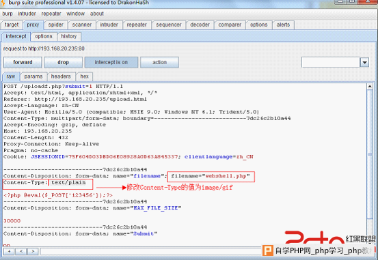Click the 'MAX_FILE_SIZE' parameter name

click(156, 208)
